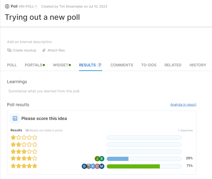Click the photo avatar in five-star row
The image size is (212, 179).
point(88,166)
